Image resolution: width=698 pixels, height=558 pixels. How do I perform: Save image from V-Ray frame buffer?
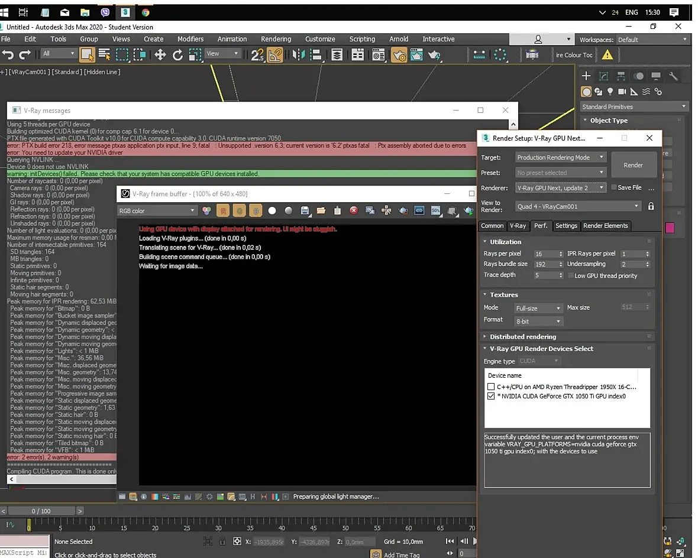pos(305,210)
